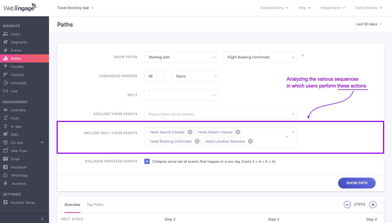The image size is (392, 223).
Task: Click the Events star icon
Action: point(5,50)
